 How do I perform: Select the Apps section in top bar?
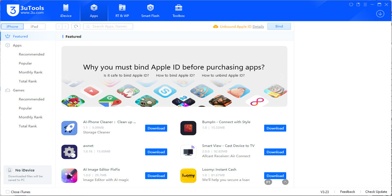94,11
